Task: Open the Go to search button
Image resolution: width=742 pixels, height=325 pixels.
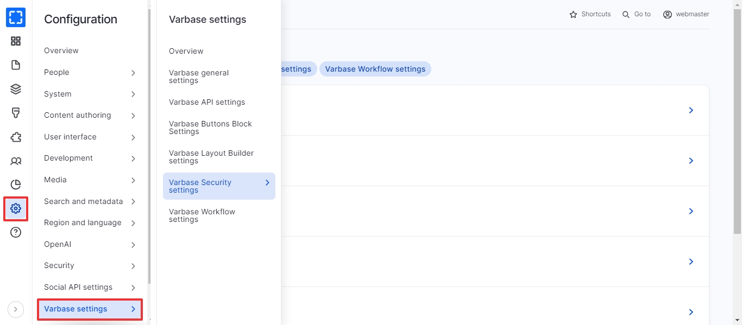Action: point(637,14)
